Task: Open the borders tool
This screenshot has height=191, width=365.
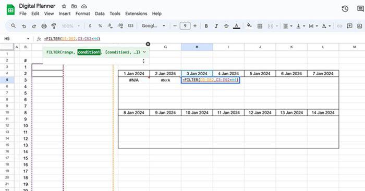Action: point(260,26)
